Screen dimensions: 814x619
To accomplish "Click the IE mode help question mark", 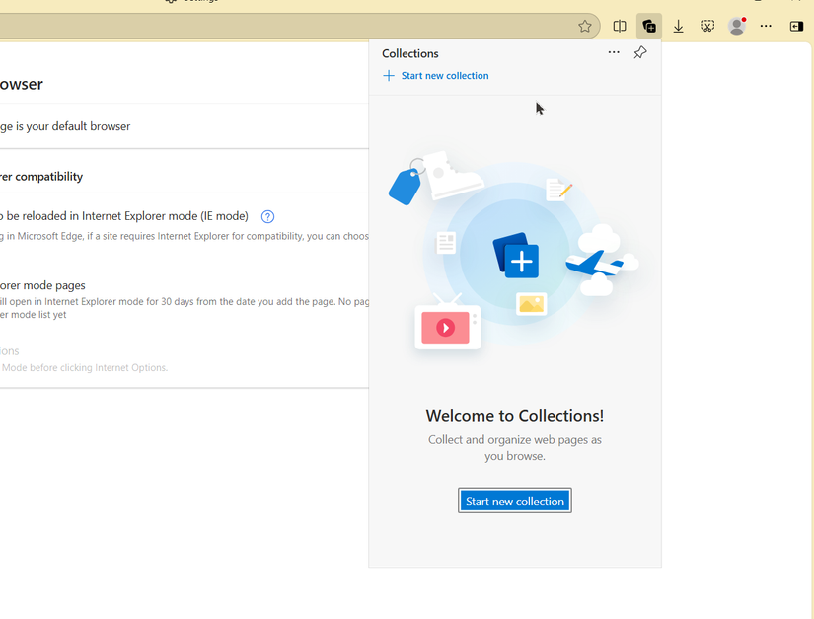I will [266, 216].
